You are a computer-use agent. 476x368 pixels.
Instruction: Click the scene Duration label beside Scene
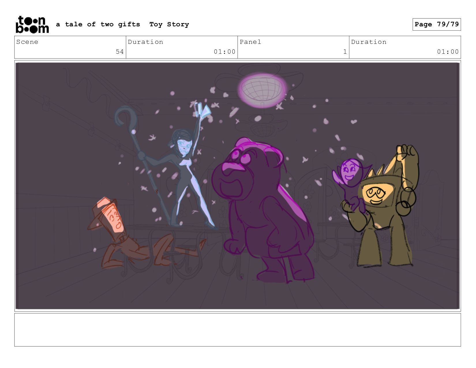[x=145, y=42]
